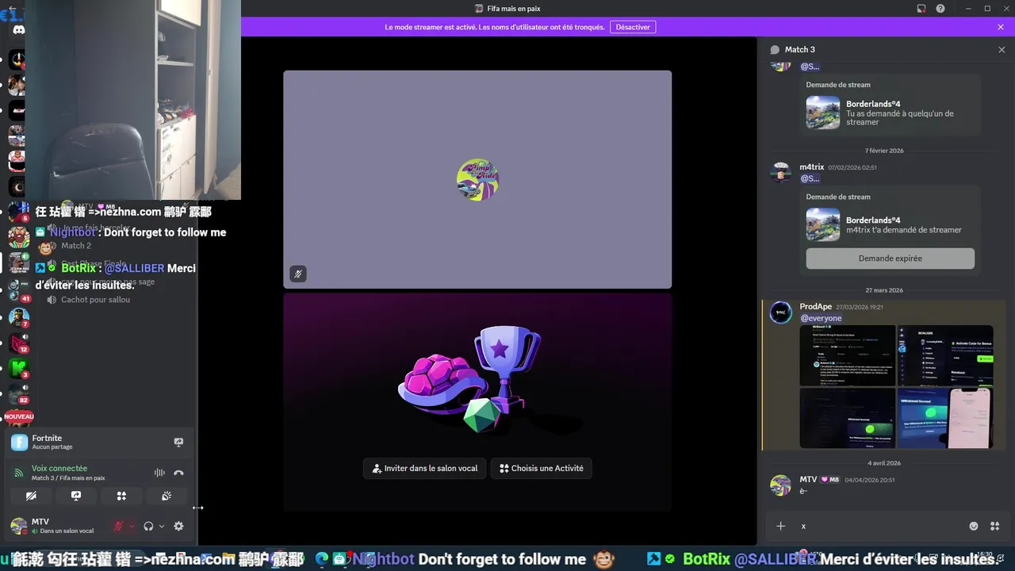Click the @everyone mention

[821, 318]
